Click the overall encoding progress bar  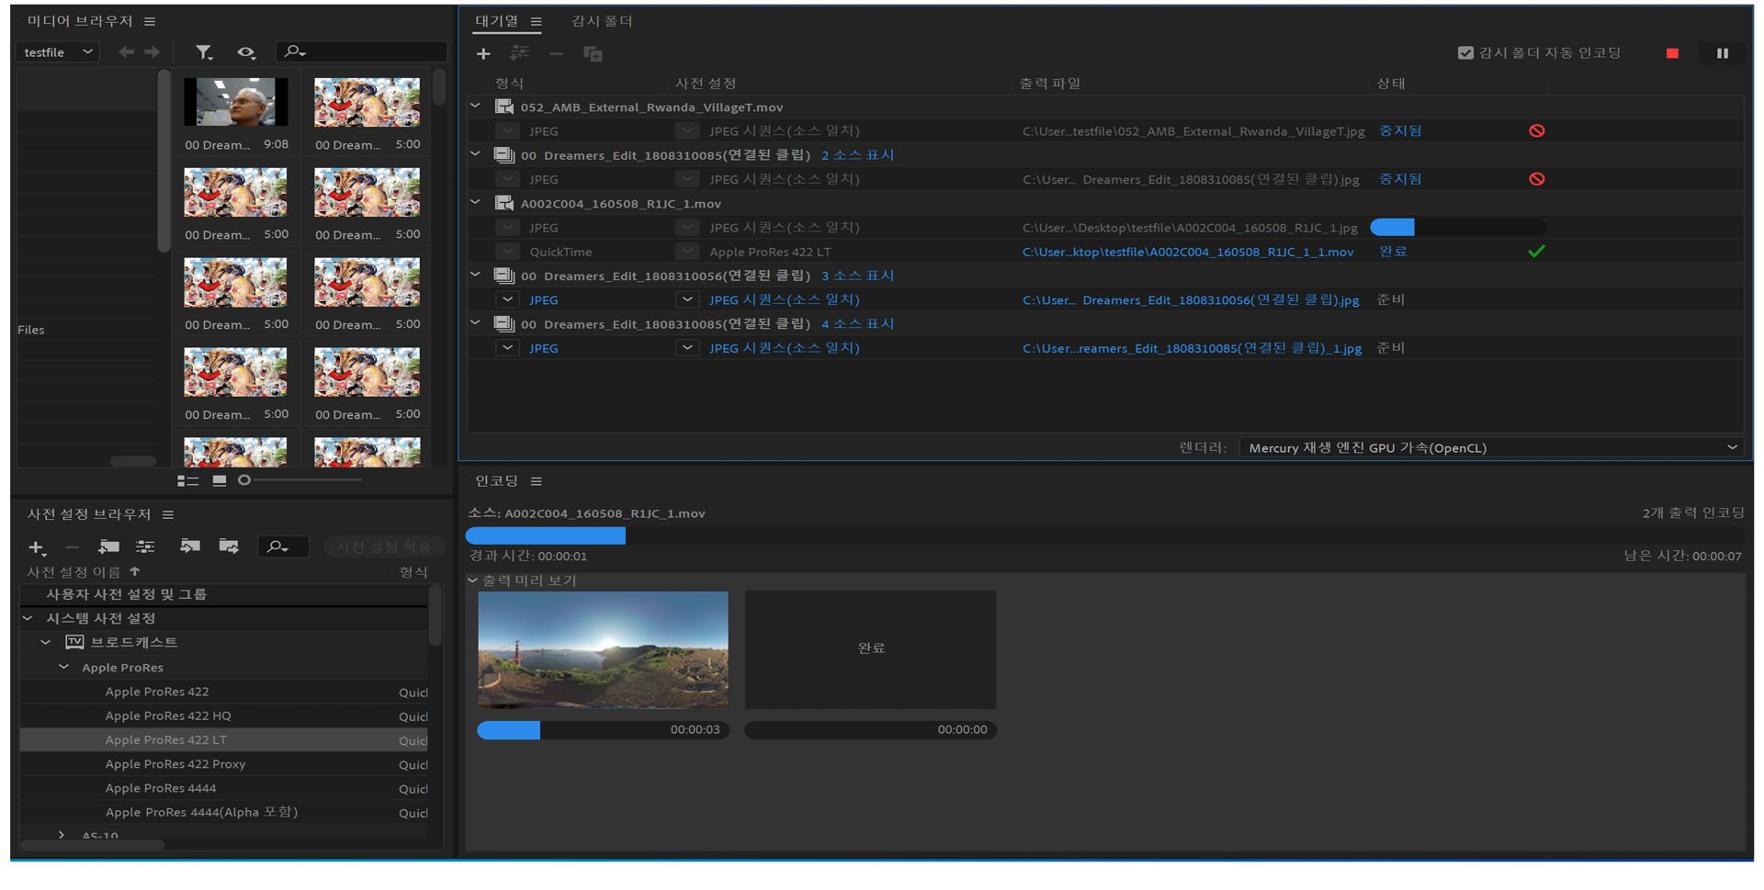(x=1105, y=535)
